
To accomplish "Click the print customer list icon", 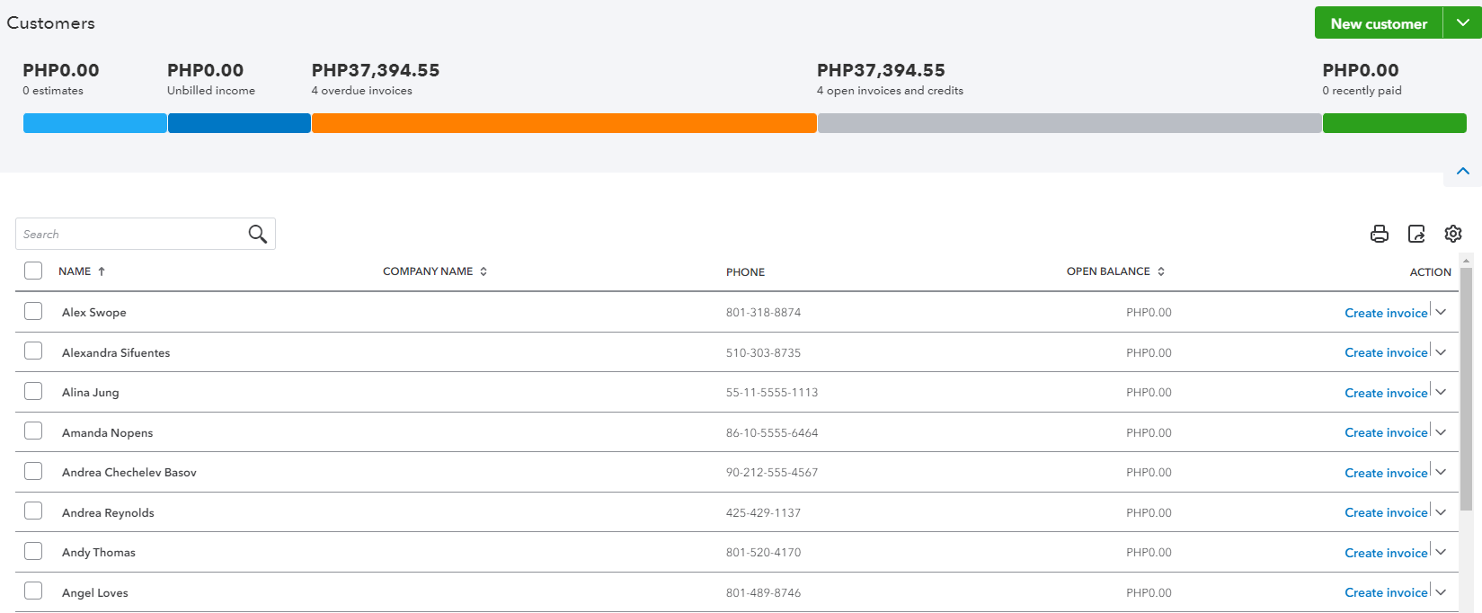I will coord(1379,234).
